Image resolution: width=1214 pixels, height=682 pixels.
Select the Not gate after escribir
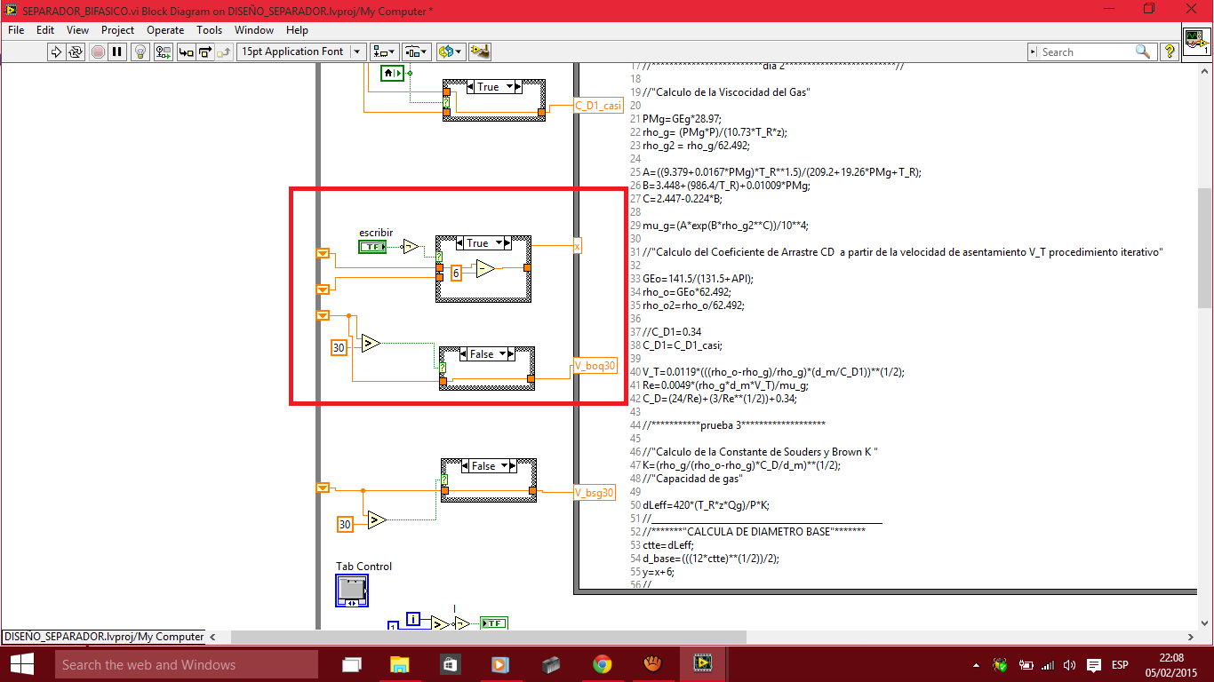(410, 246)
